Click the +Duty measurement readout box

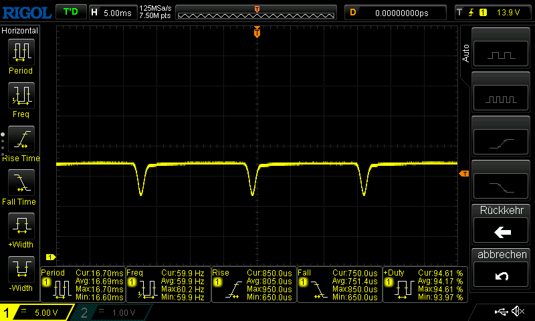424,285
